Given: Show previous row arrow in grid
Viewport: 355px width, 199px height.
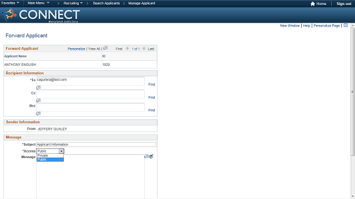Looking at the screenshot, I should coord(127,48).
